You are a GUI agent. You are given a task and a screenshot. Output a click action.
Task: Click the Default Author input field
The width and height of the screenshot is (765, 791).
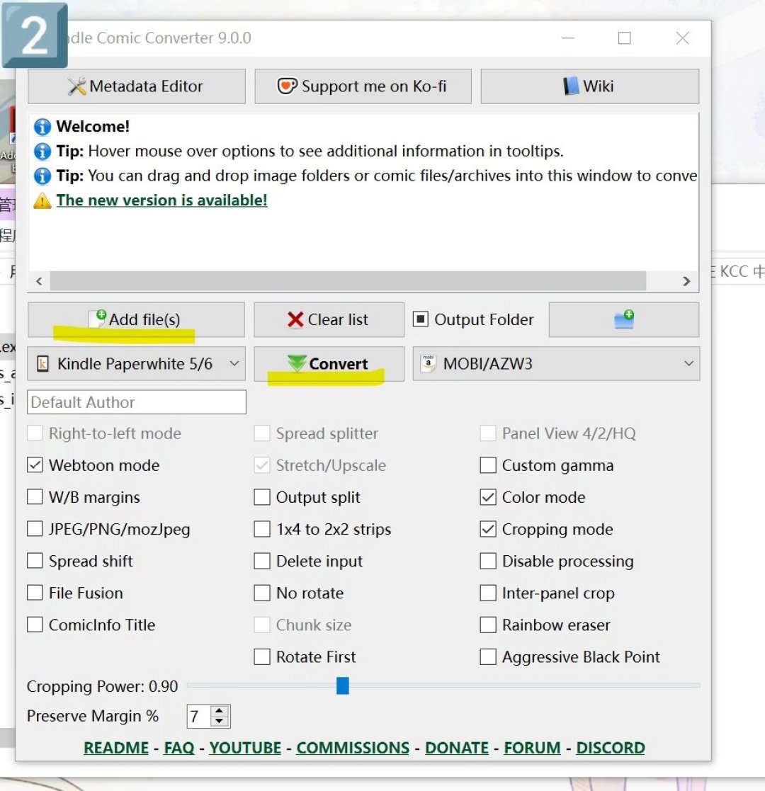coord(137,402)
